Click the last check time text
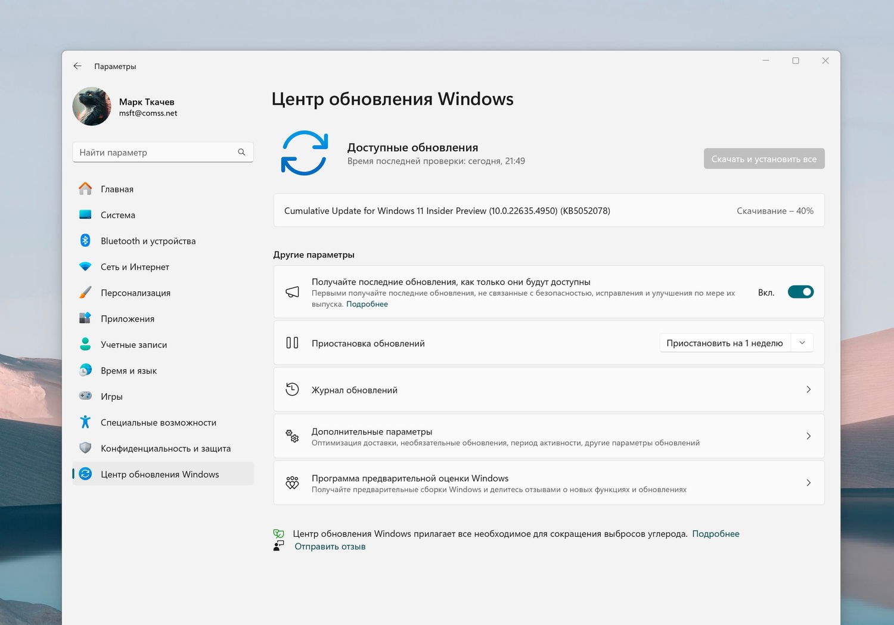Image resolution: width=894 pixels, height=625 pixels. 436,161
